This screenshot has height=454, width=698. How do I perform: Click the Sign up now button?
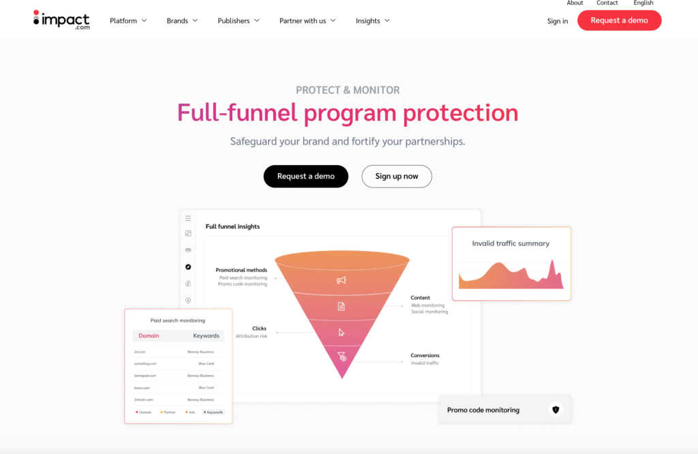397,176
